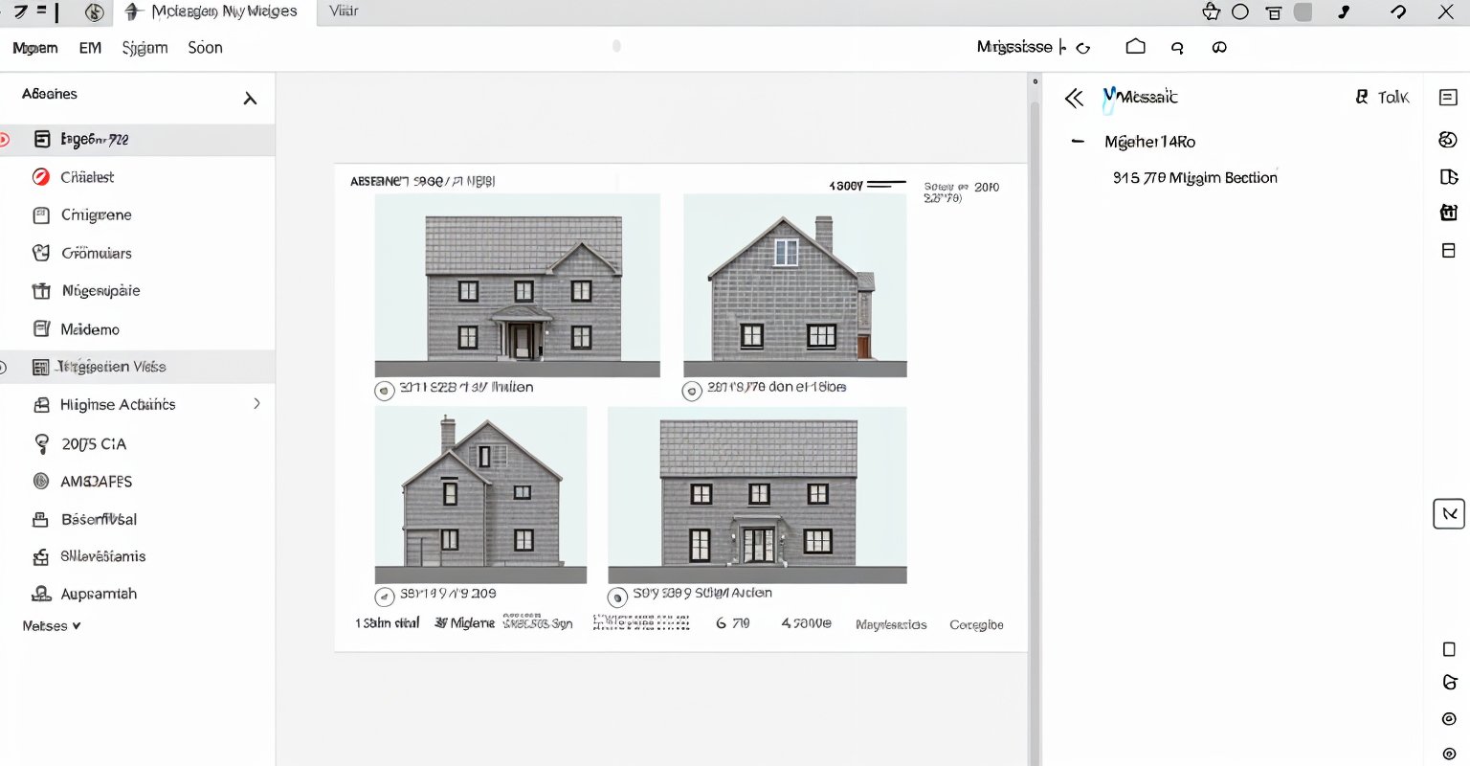The width and height of the screenshot is (1470, 766).
Task: Expand the Hligmse Actiancs submenu arrow
Action: (x=256, y=404)
